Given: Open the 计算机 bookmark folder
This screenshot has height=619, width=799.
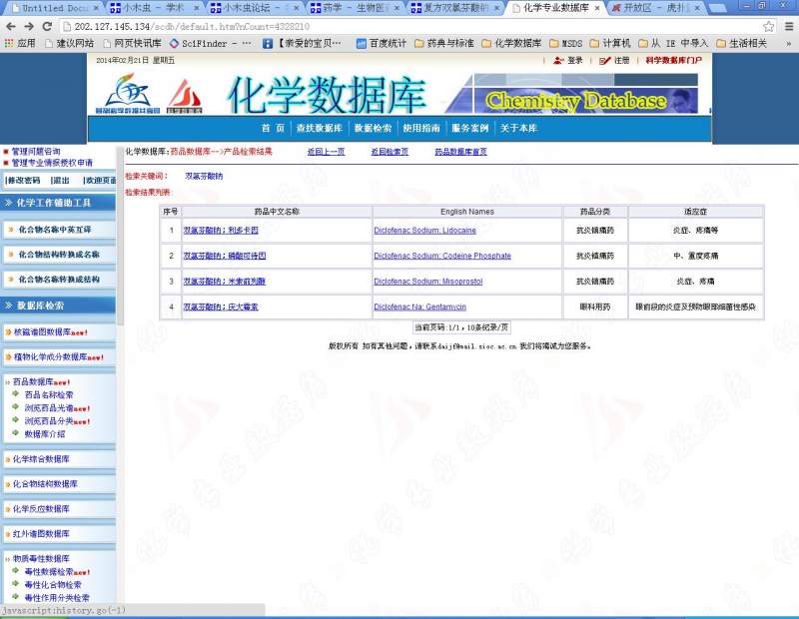Looking at the screenshot, I should click(610, 43).
